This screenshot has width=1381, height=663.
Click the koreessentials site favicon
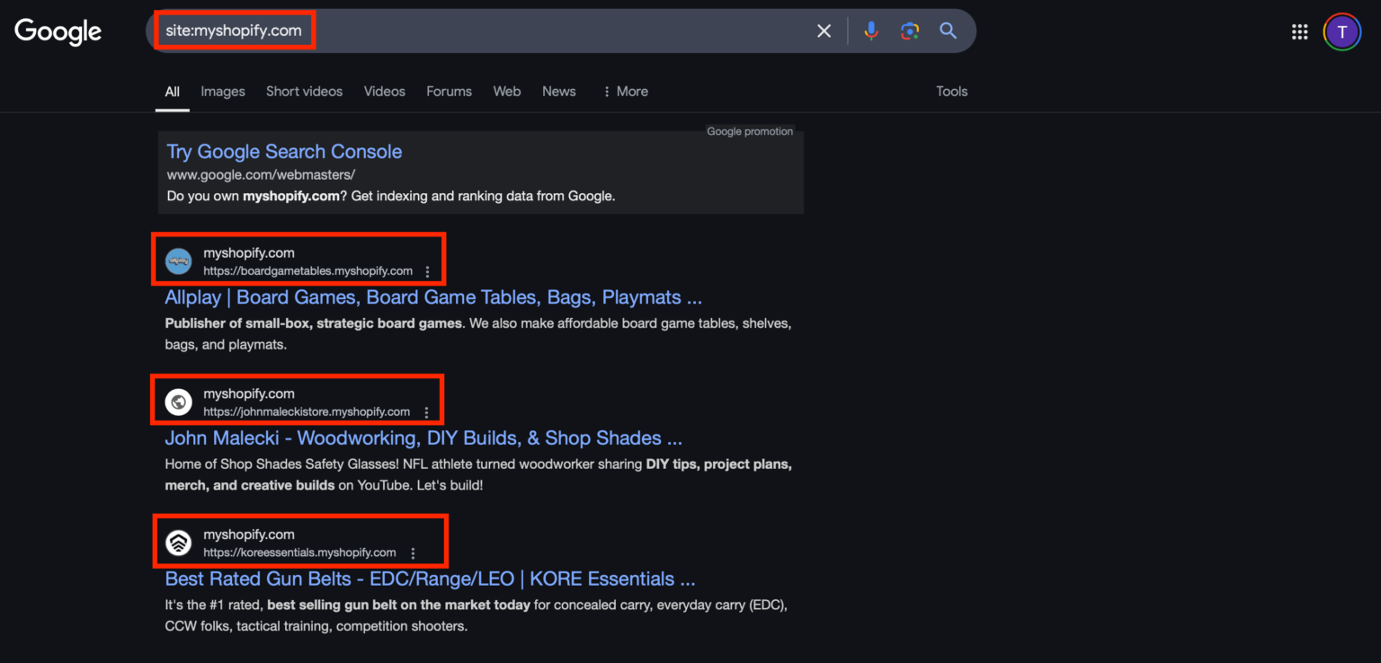178,542
